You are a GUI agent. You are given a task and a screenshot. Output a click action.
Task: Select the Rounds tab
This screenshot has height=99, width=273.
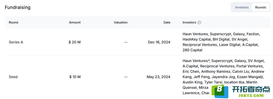tap(260, 7)
